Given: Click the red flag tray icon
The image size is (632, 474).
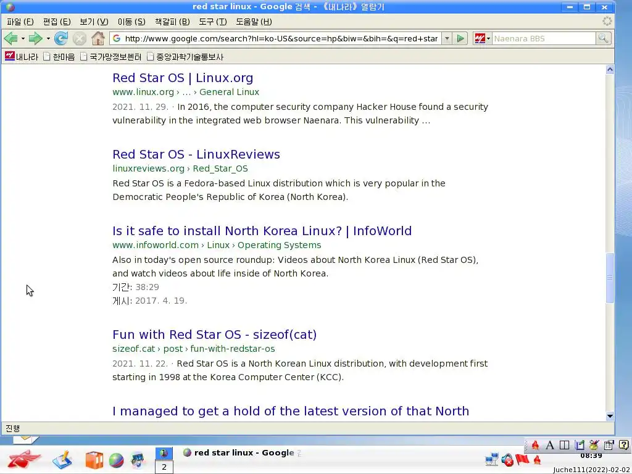Looking at the screenshot, I should pyautogui.click(x=522, y=459).
